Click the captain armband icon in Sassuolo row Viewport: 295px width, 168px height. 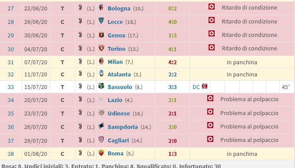click(205, 86)
